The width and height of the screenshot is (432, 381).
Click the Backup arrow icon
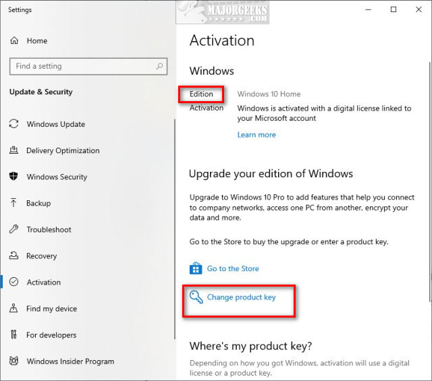click(x=13, y=203)
